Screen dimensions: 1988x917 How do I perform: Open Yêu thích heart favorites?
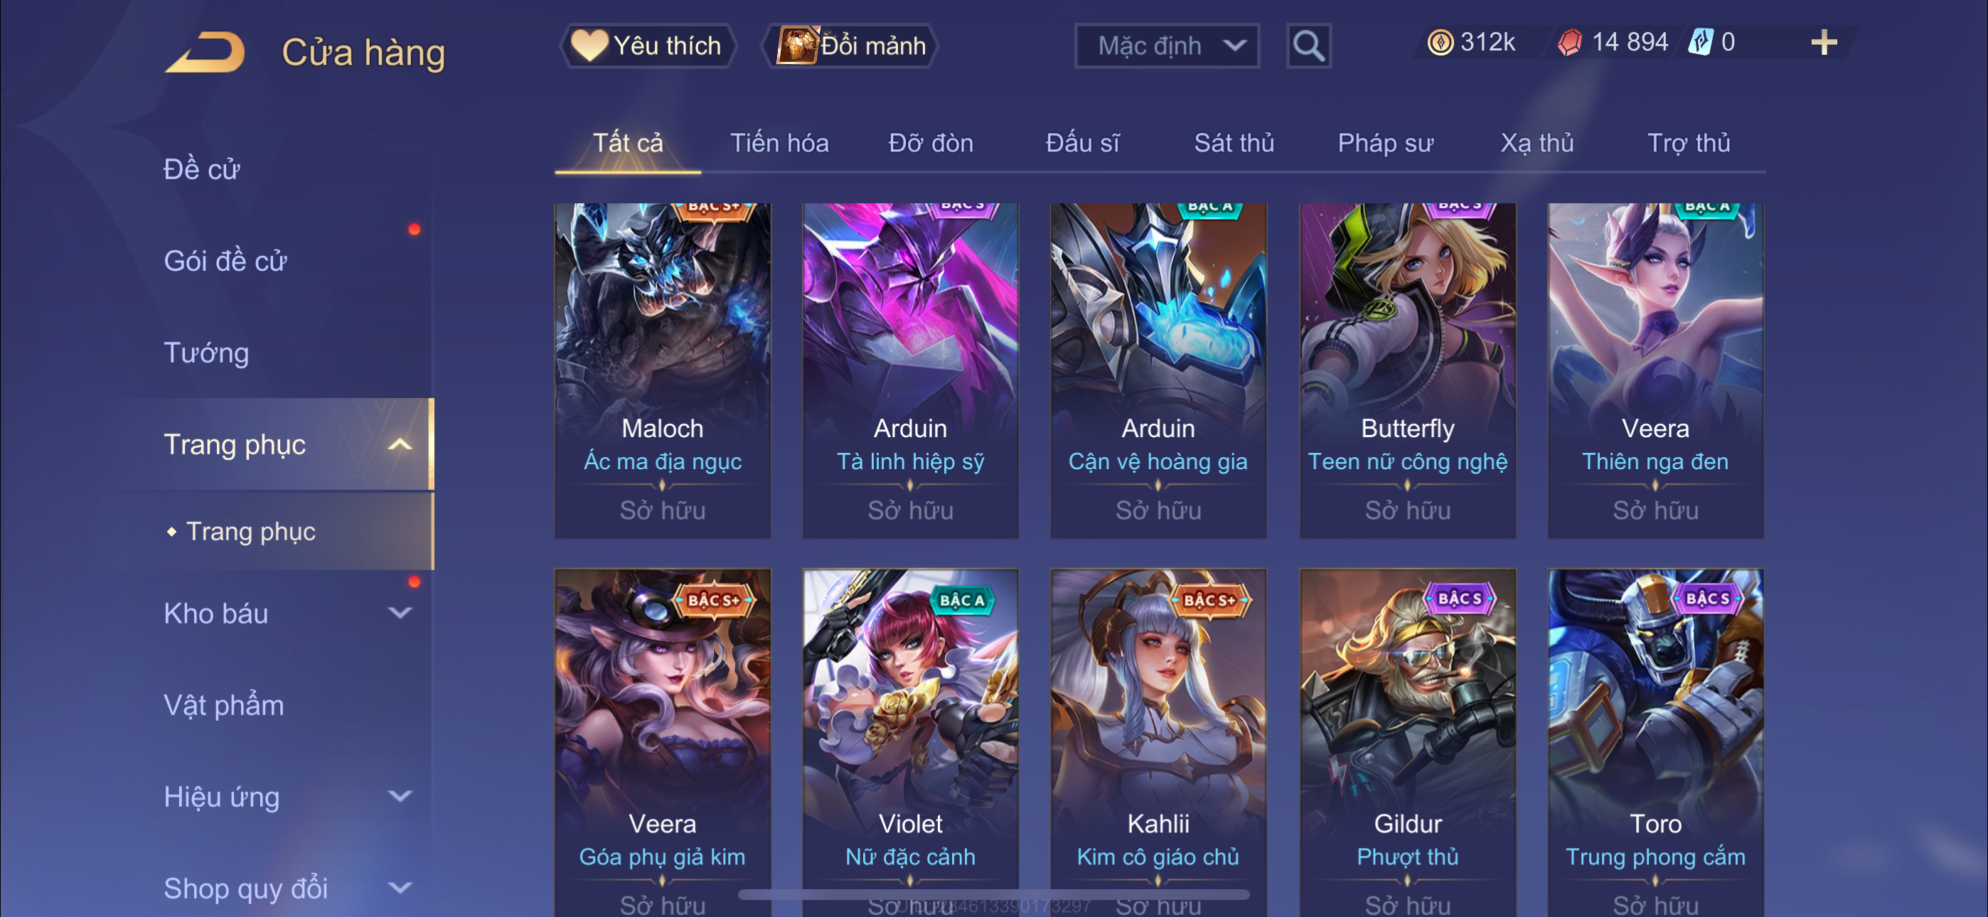[x=647, y=45]
